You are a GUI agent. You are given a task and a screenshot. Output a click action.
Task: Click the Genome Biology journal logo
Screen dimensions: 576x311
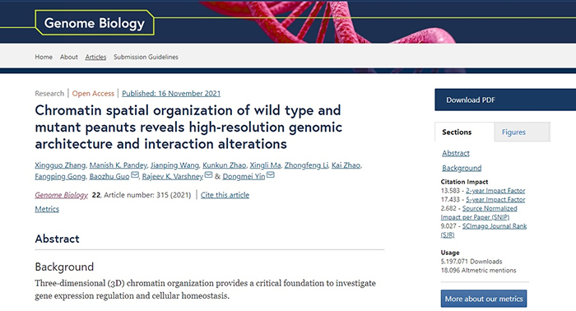[95, 23]
